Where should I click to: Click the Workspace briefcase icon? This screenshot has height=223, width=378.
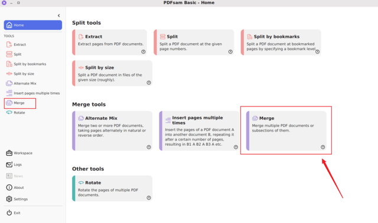coord(9,153)
